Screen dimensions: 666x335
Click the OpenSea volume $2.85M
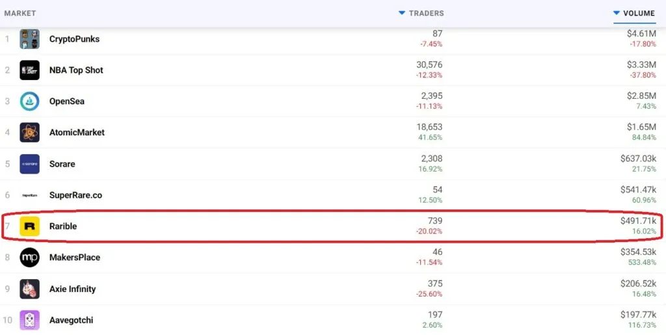641,96
